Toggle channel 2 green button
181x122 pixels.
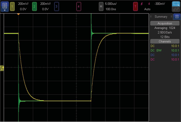tap(34, 7)
